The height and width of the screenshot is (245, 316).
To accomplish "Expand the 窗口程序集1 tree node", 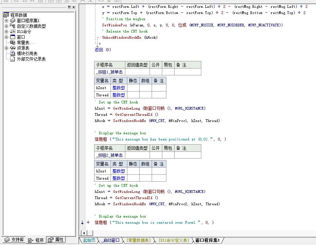I will pos(6,21).
